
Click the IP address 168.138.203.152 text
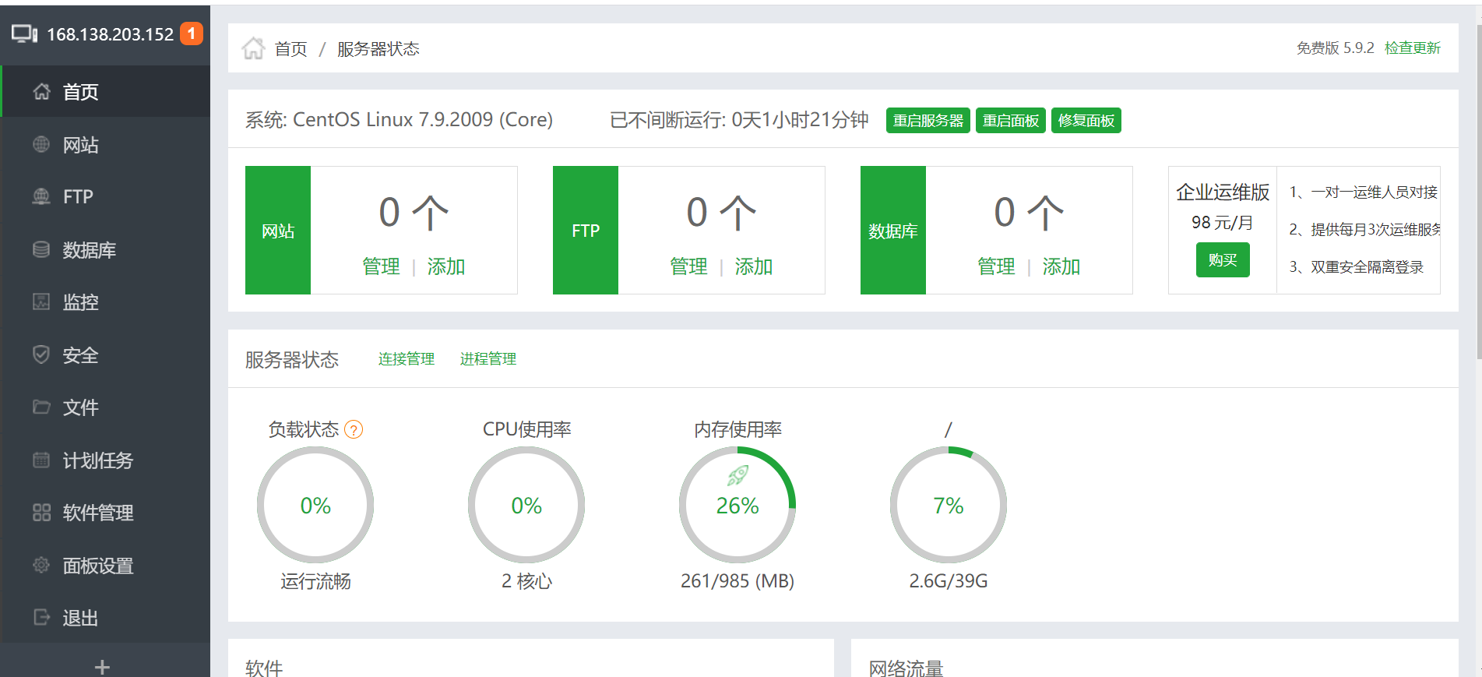click(110, 34)
